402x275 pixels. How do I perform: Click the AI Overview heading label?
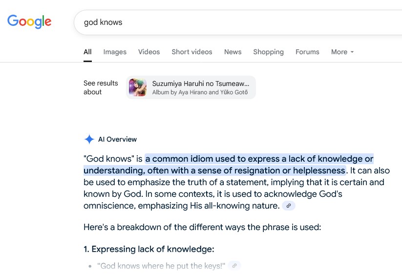tap(117, 139)
